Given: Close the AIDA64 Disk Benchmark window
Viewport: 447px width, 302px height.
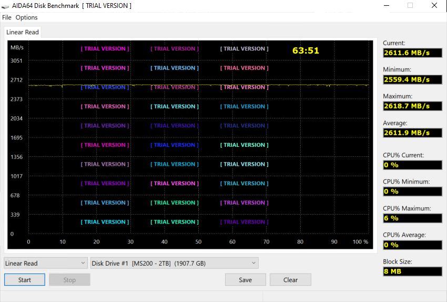Looking at the screenshot, I should [x=434, y=5].
